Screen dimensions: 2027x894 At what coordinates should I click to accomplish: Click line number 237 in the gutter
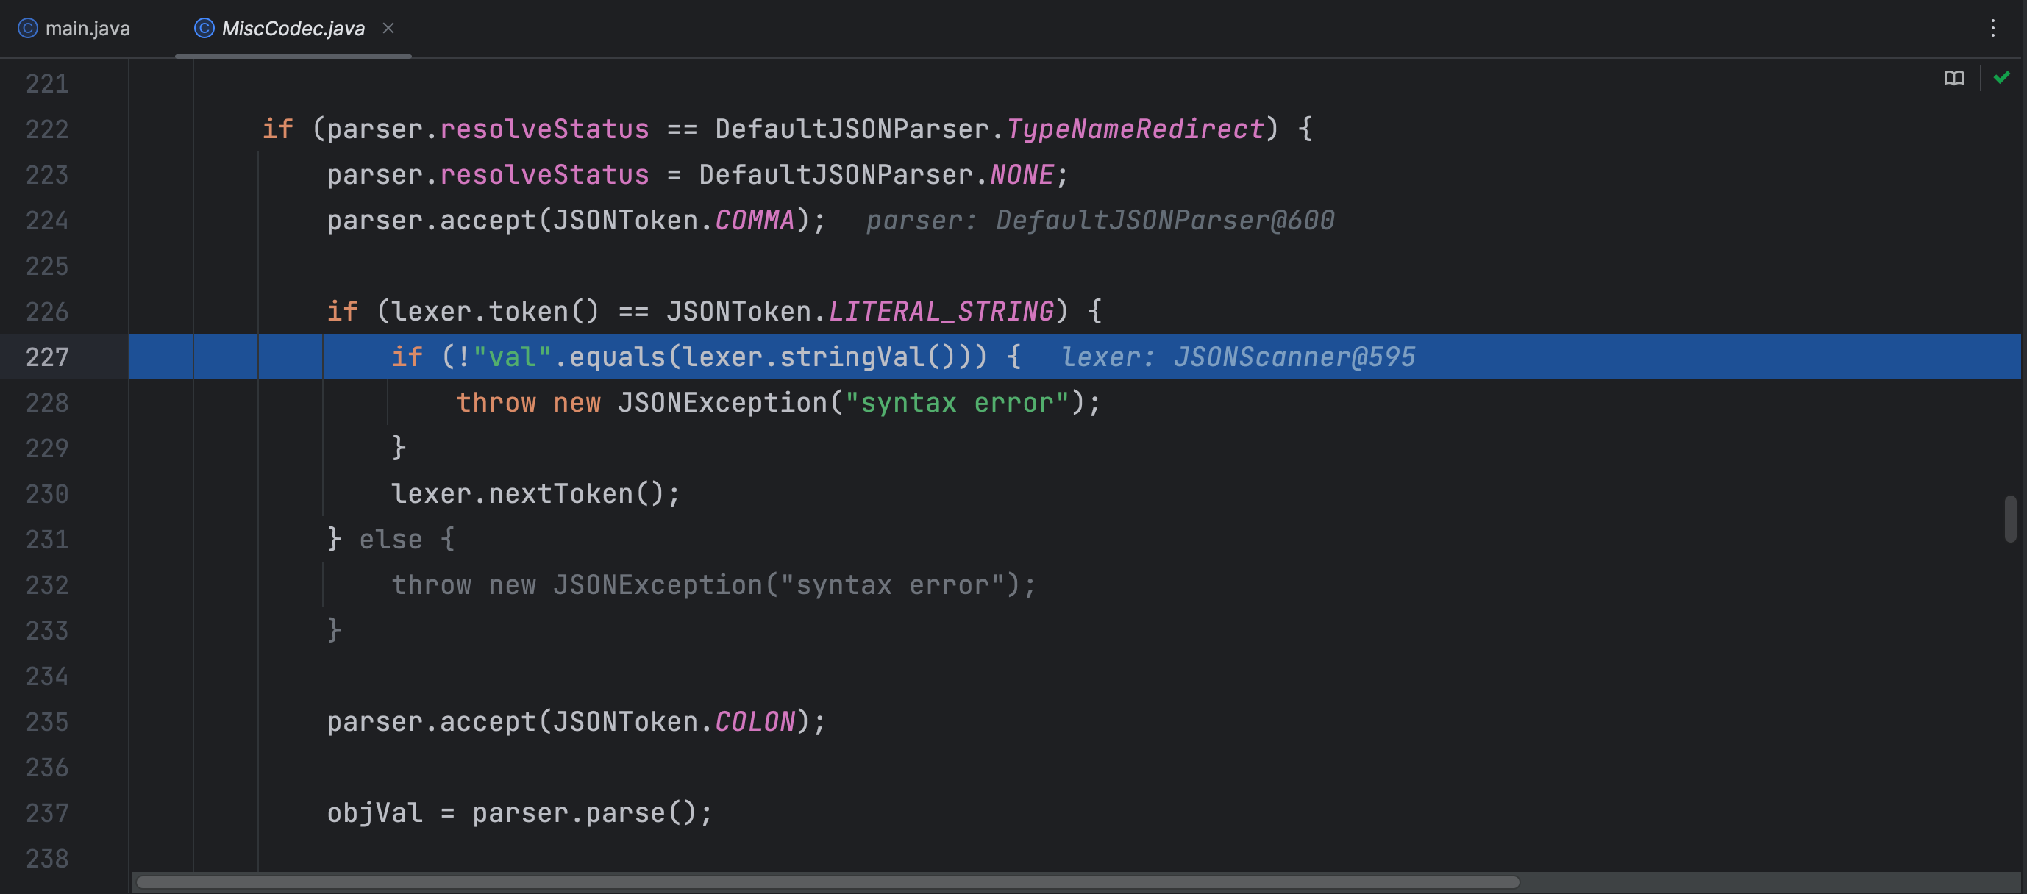(47, 813)
